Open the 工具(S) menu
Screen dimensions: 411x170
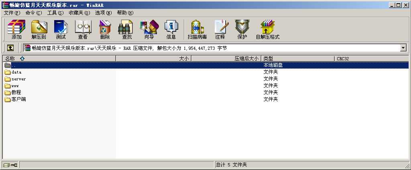(x=55, y=12)
